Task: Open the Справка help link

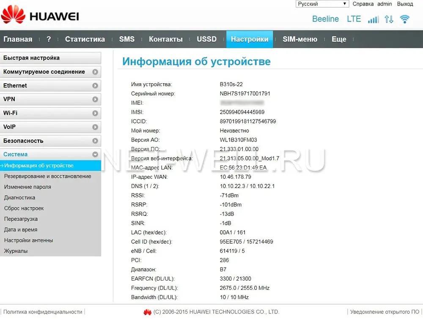Action: point(363,4)
